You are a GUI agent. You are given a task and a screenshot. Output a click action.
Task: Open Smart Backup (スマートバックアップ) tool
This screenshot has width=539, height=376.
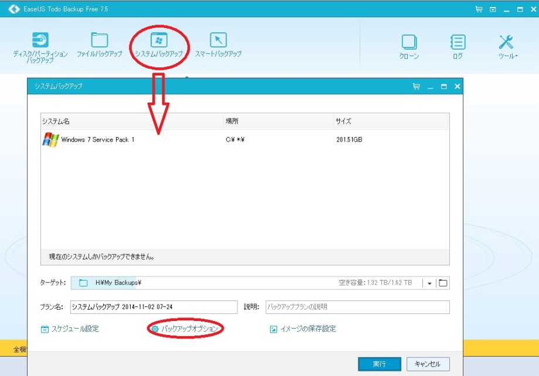click(x=218, y=46)
